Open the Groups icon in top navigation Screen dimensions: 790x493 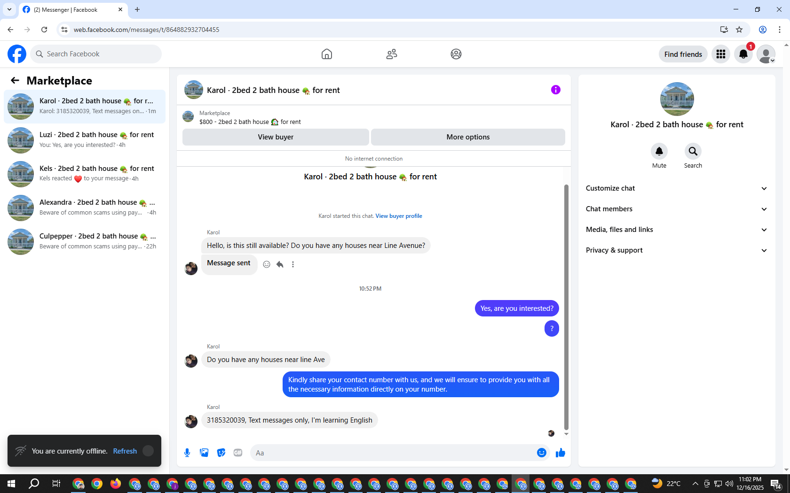[x=456, y=54]
